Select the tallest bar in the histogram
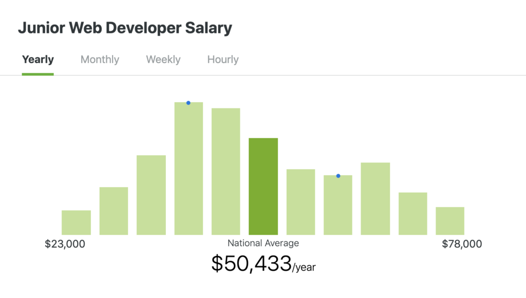This screenshot has width=526, height=298. click(189, 170)
